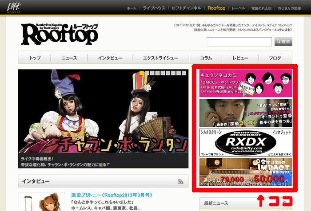Switch to the コラム tab
The image size is (311, 211).
point(206,58)
